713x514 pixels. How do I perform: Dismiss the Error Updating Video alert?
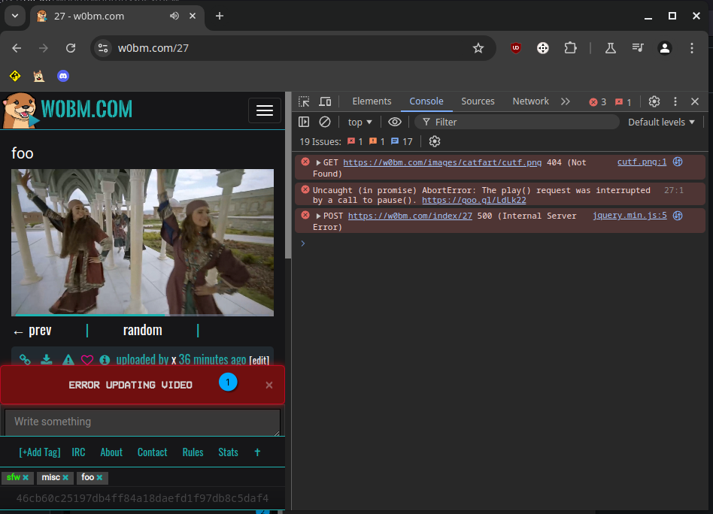(x=269, y=385)
